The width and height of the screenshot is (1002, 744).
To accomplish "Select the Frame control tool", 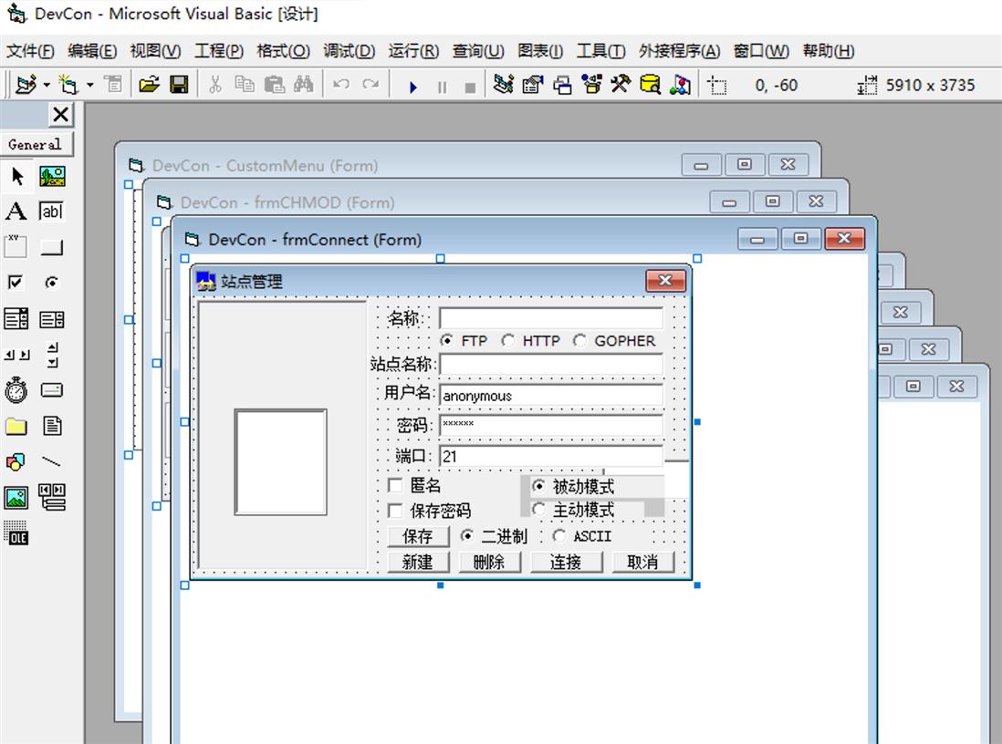I will tap(16, 246).
